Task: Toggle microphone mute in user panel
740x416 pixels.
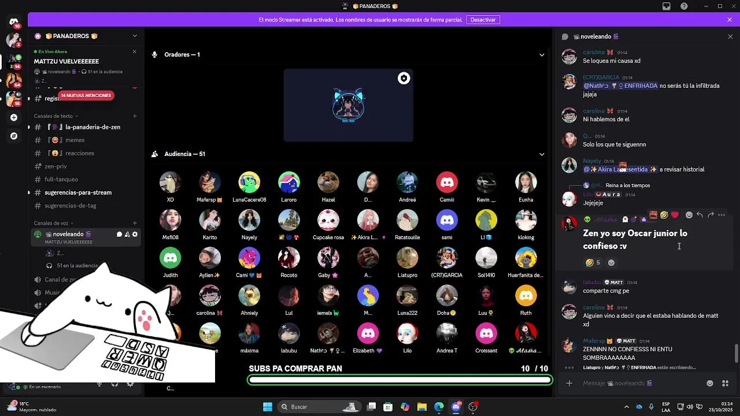Action: (x=99, y=384)
